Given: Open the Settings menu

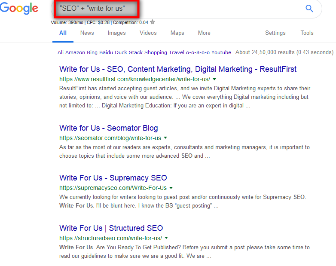Looking at the screenshot, I should (x=275, y=33).
